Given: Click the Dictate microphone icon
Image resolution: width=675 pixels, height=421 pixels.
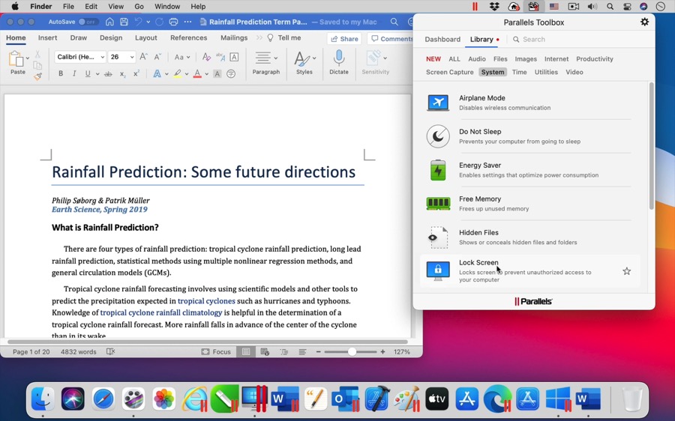Looking at the screenshot, I should [339, 59].
